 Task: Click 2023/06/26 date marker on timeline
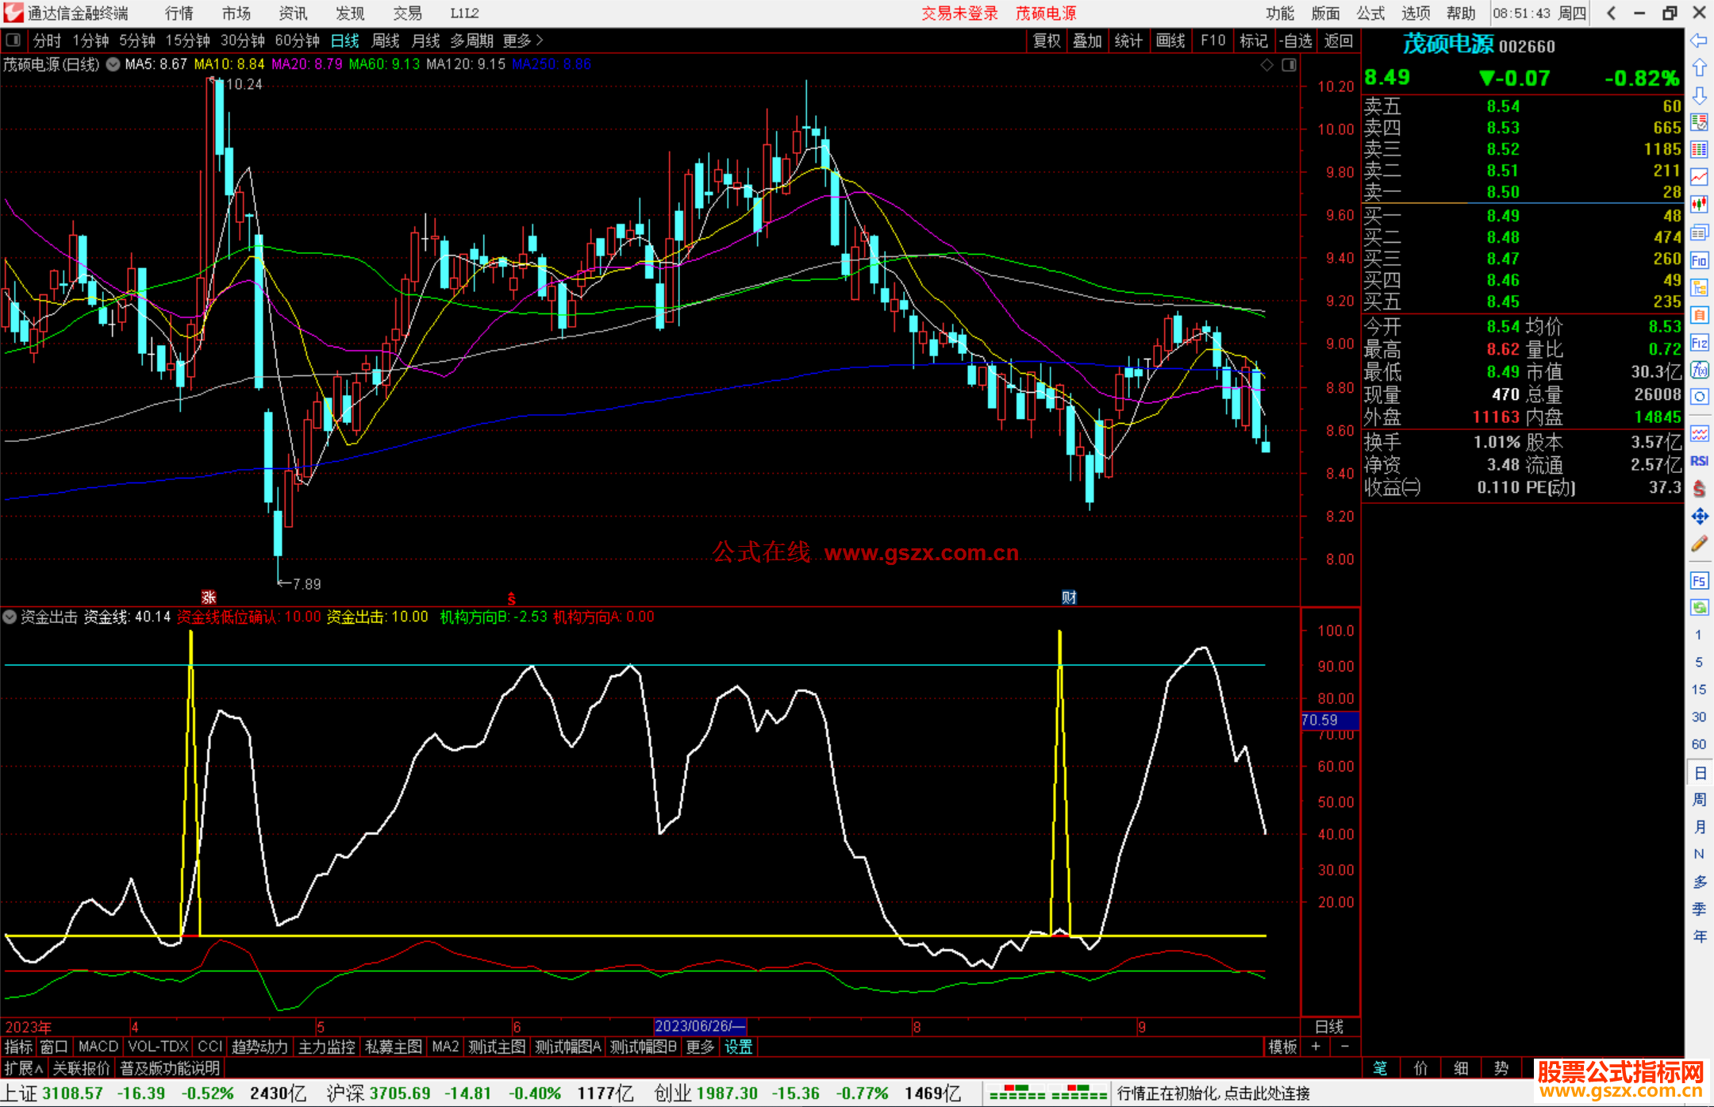pyautogui.click(x=699, y=1026)
